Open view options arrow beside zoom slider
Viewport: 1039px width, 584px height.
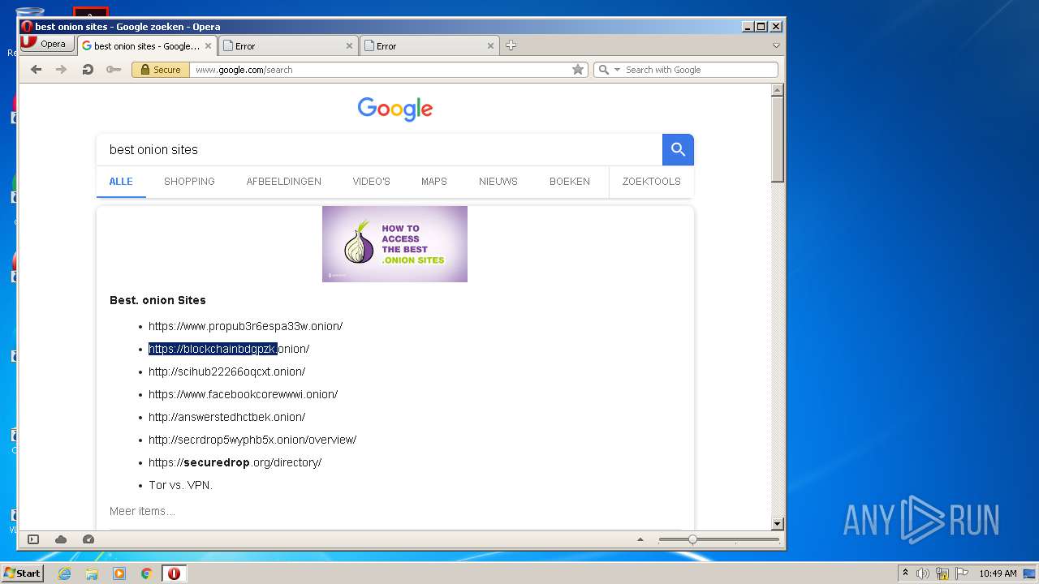coord(640,539)
